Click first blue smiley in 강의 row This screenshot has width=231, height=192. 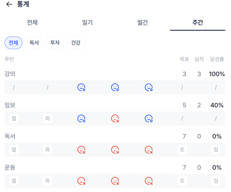[x=81, y=88]
